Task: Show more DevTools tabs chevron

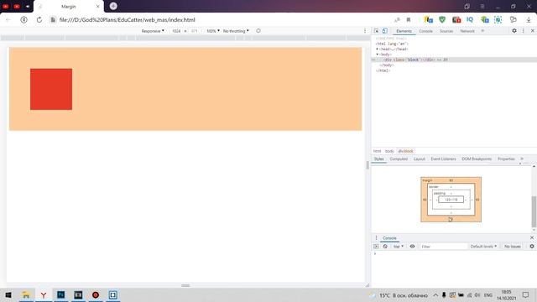Action: click(x=483, y=31)
